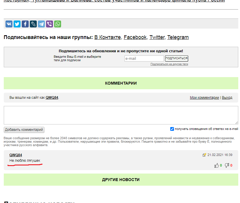240x203 pixels.
Task: Like the comment with thumbs-up icon
Action: [x=217, y=165]
